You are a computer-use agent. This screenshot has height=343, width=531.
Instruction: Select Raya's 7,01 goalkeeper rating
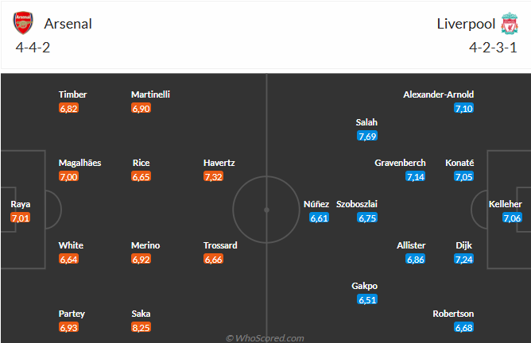(x=21, y=218)
